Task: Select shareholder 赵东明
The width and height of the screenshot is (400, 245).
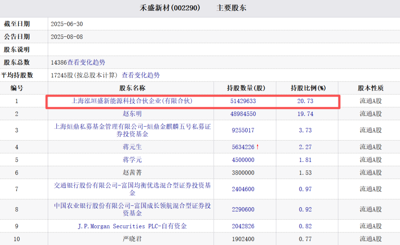Action: [132, 114]
